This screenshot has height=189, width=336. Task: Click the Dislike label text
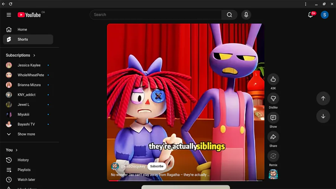click(273, 108)
